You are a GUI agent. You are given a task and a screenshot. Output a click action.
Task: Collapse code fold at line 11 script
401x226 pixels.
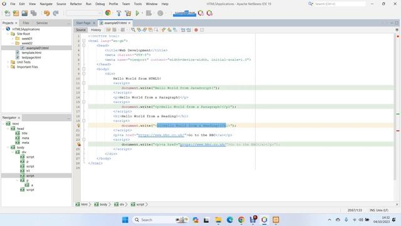coord(84,83)
